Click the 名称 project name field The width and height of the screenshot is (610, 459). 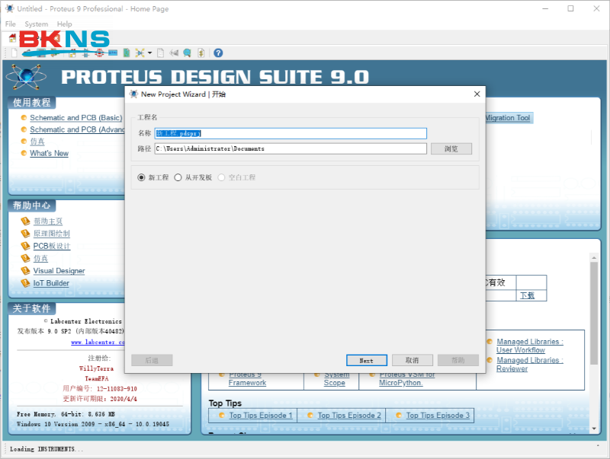291,133
